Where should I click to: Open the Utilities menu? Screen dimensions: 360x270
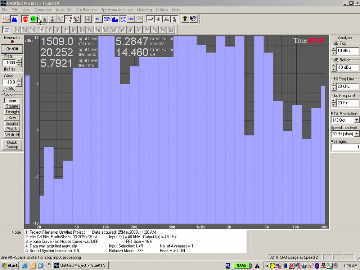pyautogui.click(x=162, y=10)
